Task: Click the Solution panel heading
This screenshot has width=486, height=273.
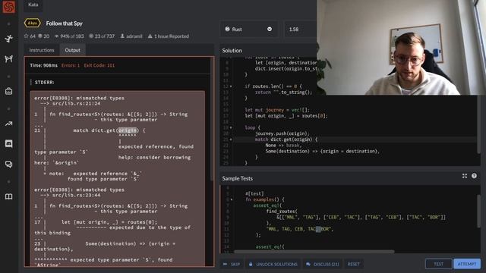Action: pos(232,51)
